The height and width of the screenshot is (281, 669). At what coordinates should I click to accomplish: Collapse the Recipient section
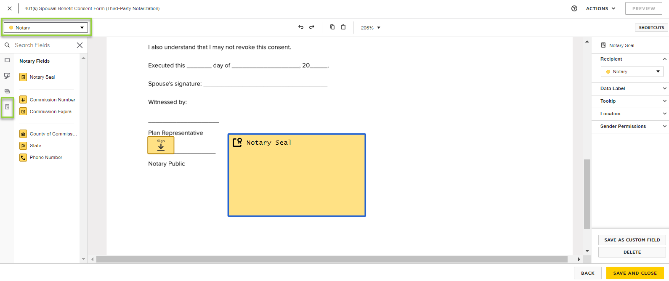(x=664, y=59)
